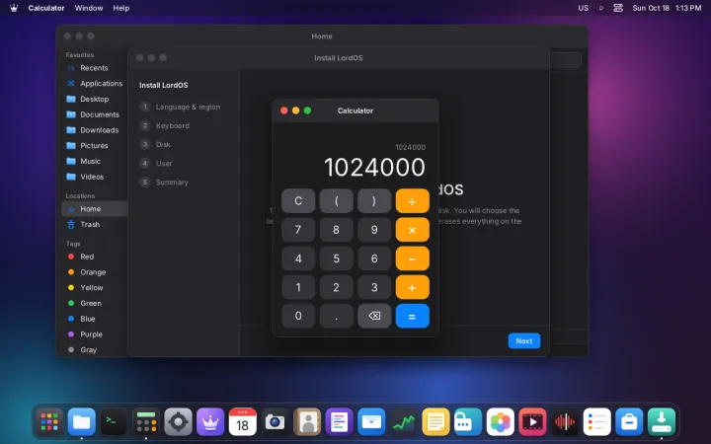The image size is (711, 444).
Task: Open the blue shopping bag store icon
Action: 629,422
